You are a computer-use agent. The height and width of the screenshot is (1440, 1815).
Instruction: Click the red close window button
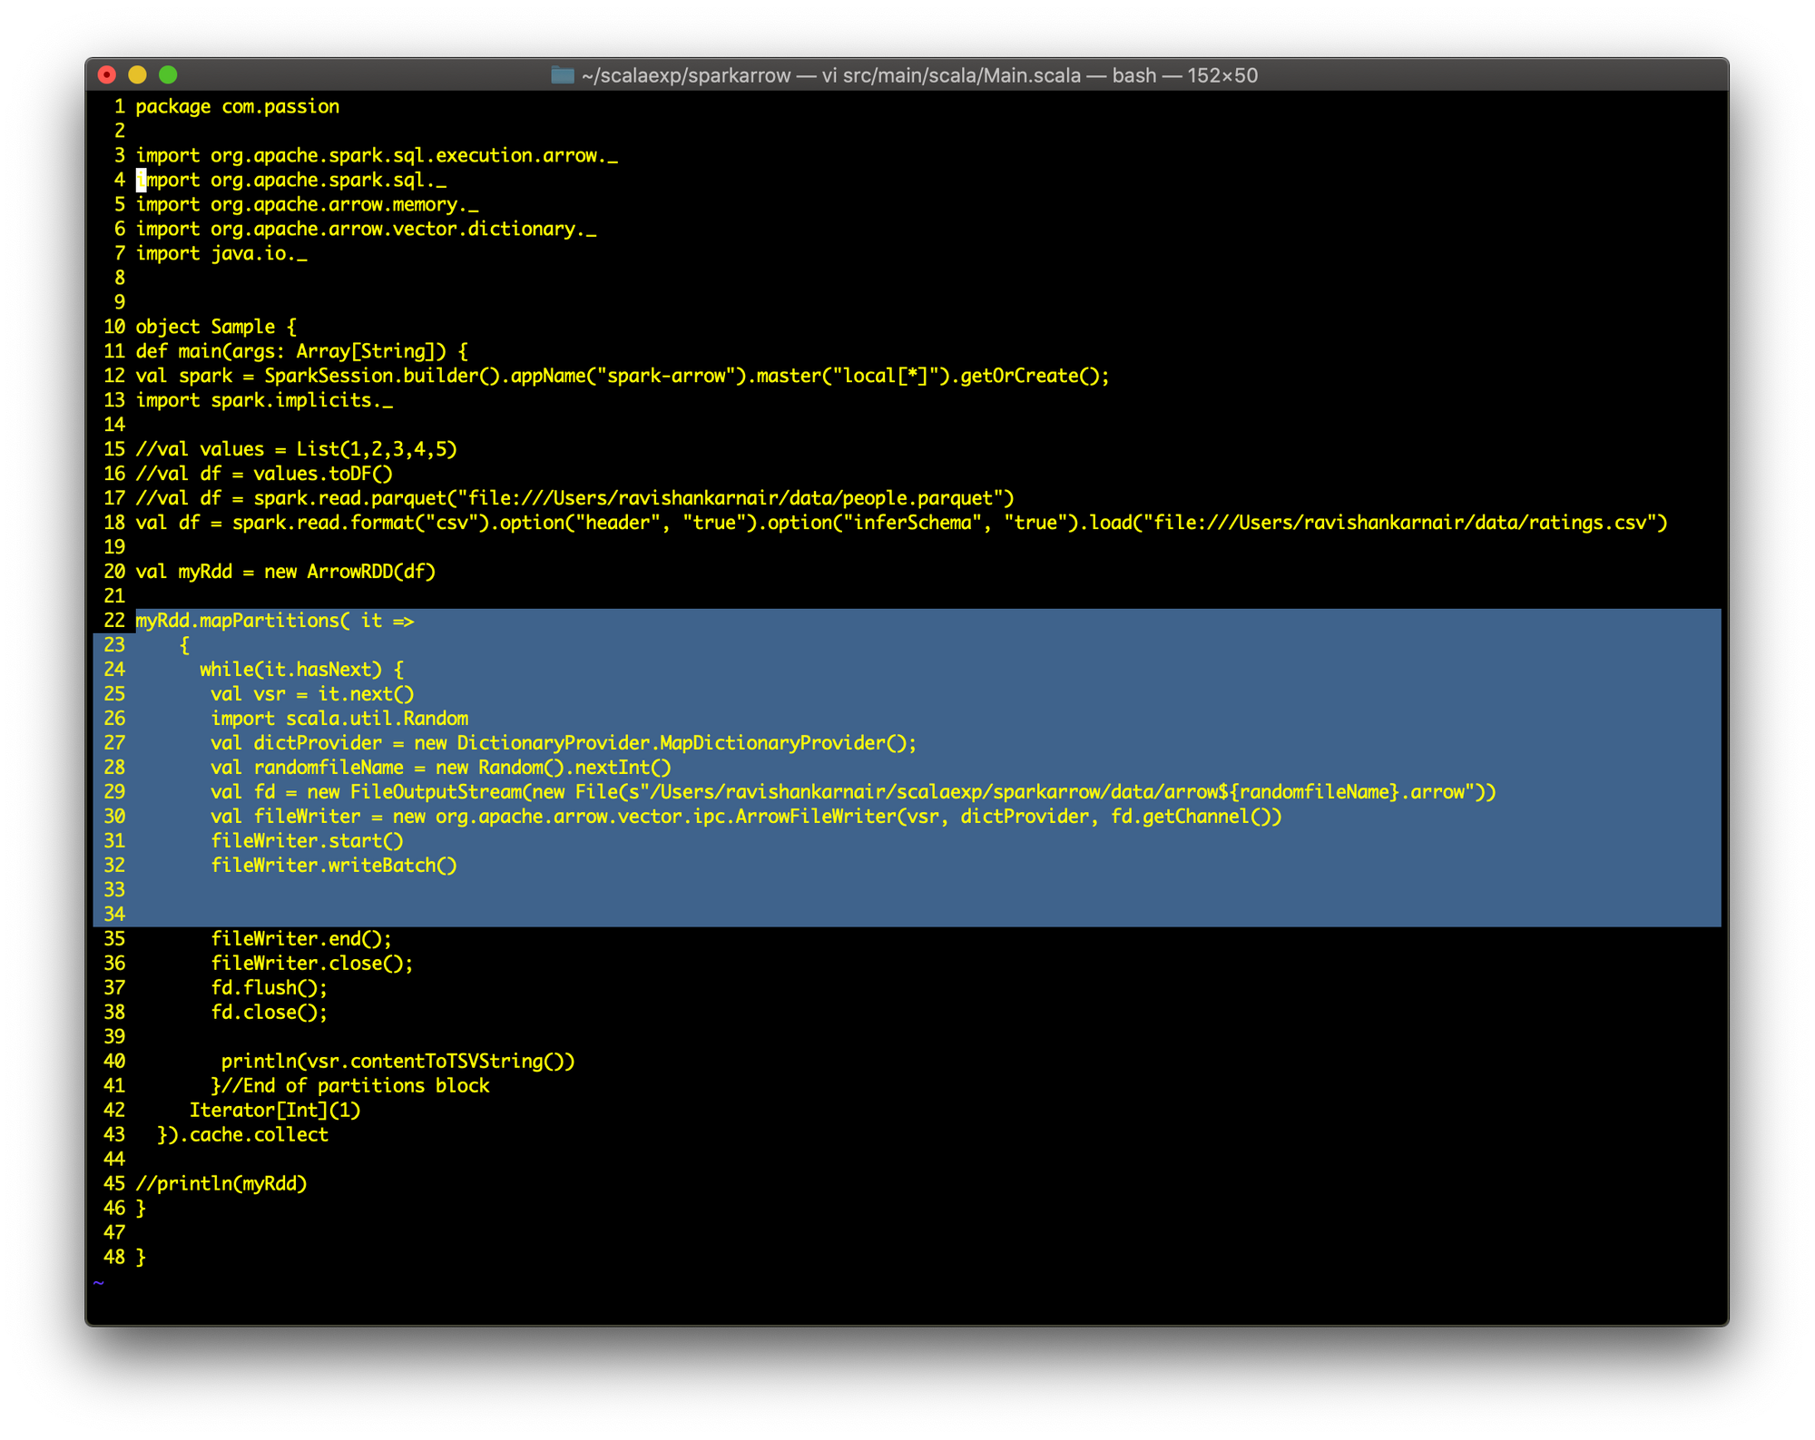point(107,75)
